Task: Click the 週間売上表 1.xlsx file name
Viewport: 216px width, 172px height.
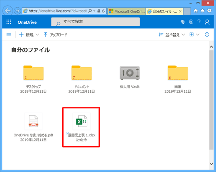Action: (x=82, y=135)
